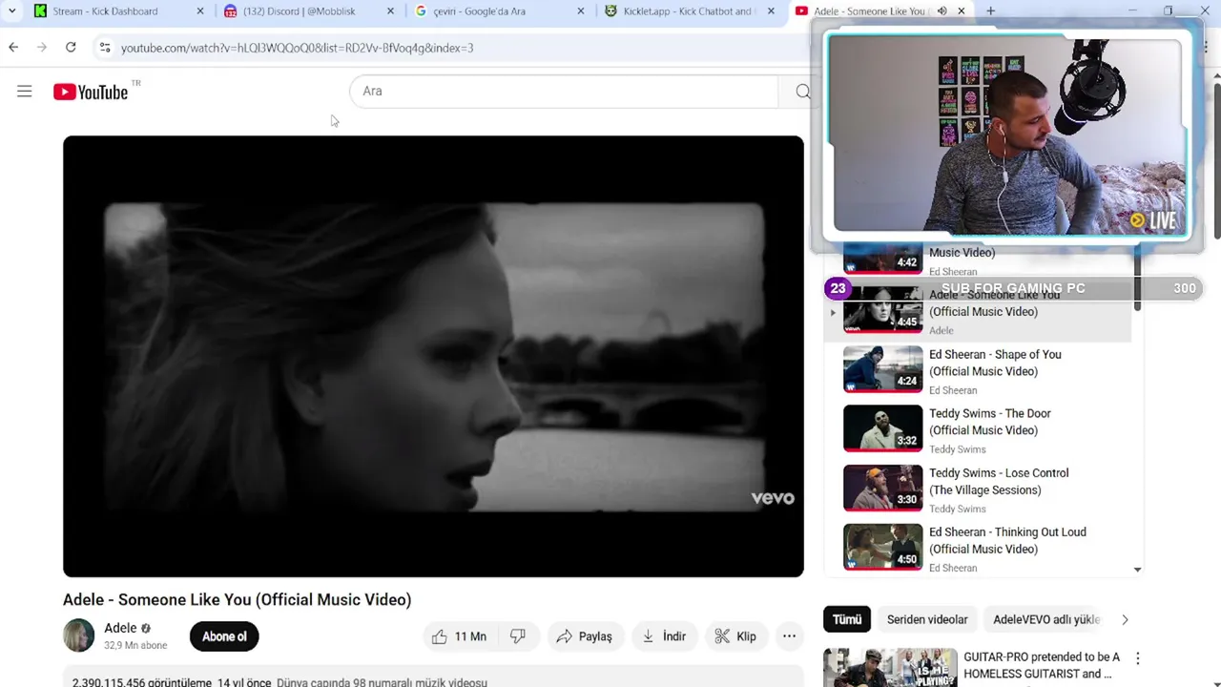Select the AdeleVEVO adlı yükle chip
Viewport: 1221px width, 687px height.
pyautogui.click(x=1046, y=619)
